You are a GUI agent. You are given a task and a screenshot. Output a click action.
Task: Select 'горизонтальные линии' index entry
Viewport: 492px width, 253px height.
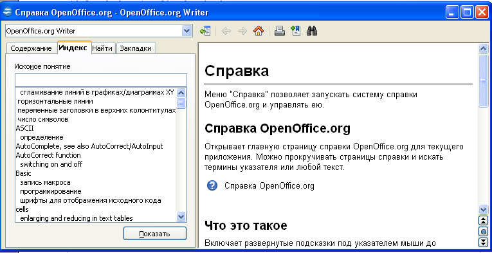(x=55, y=101)
